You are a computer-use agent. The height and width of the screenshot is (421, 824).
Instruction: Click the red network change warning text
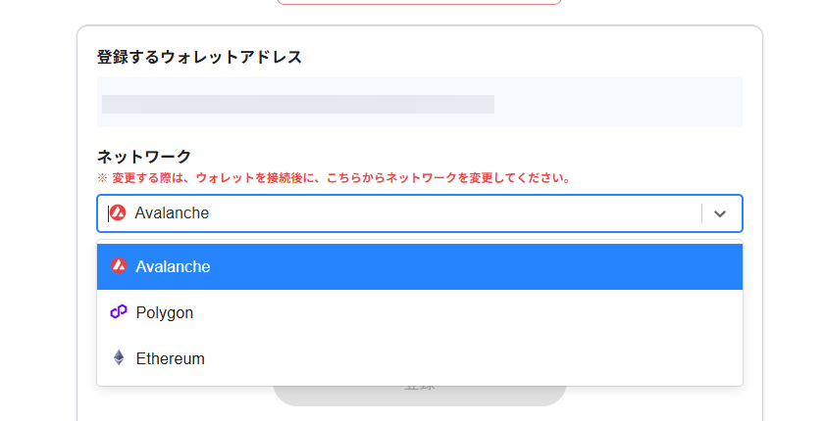pos(334,179)
